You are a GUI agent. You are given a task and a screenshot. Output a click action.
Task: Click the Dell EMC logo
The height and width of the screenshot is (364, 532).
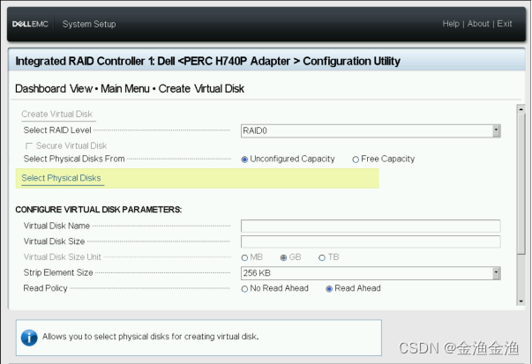click(x=30, y=24)
